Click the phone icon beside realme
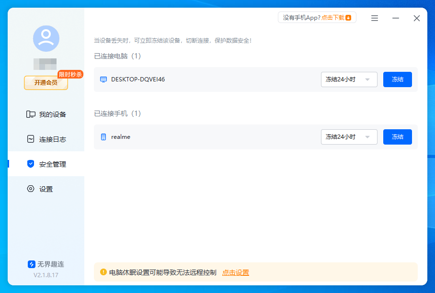 (103, 137)
